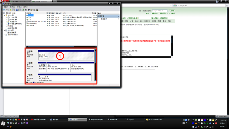The width and height of the screenshot is (229, 129).
Task: Select 工作排程器 (Task Scheduler) in the tree
Action: click(14, 18)
